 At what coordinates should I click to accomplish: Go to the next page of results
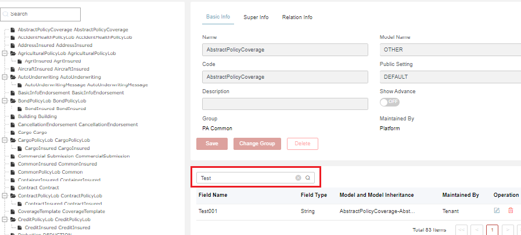pyautogui.click(x=508, y=230)
